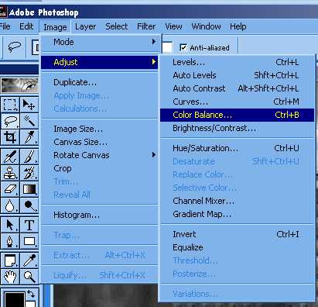Swap foreground and background colors arrow
This screenshot has height=307, width=318.
31,294
